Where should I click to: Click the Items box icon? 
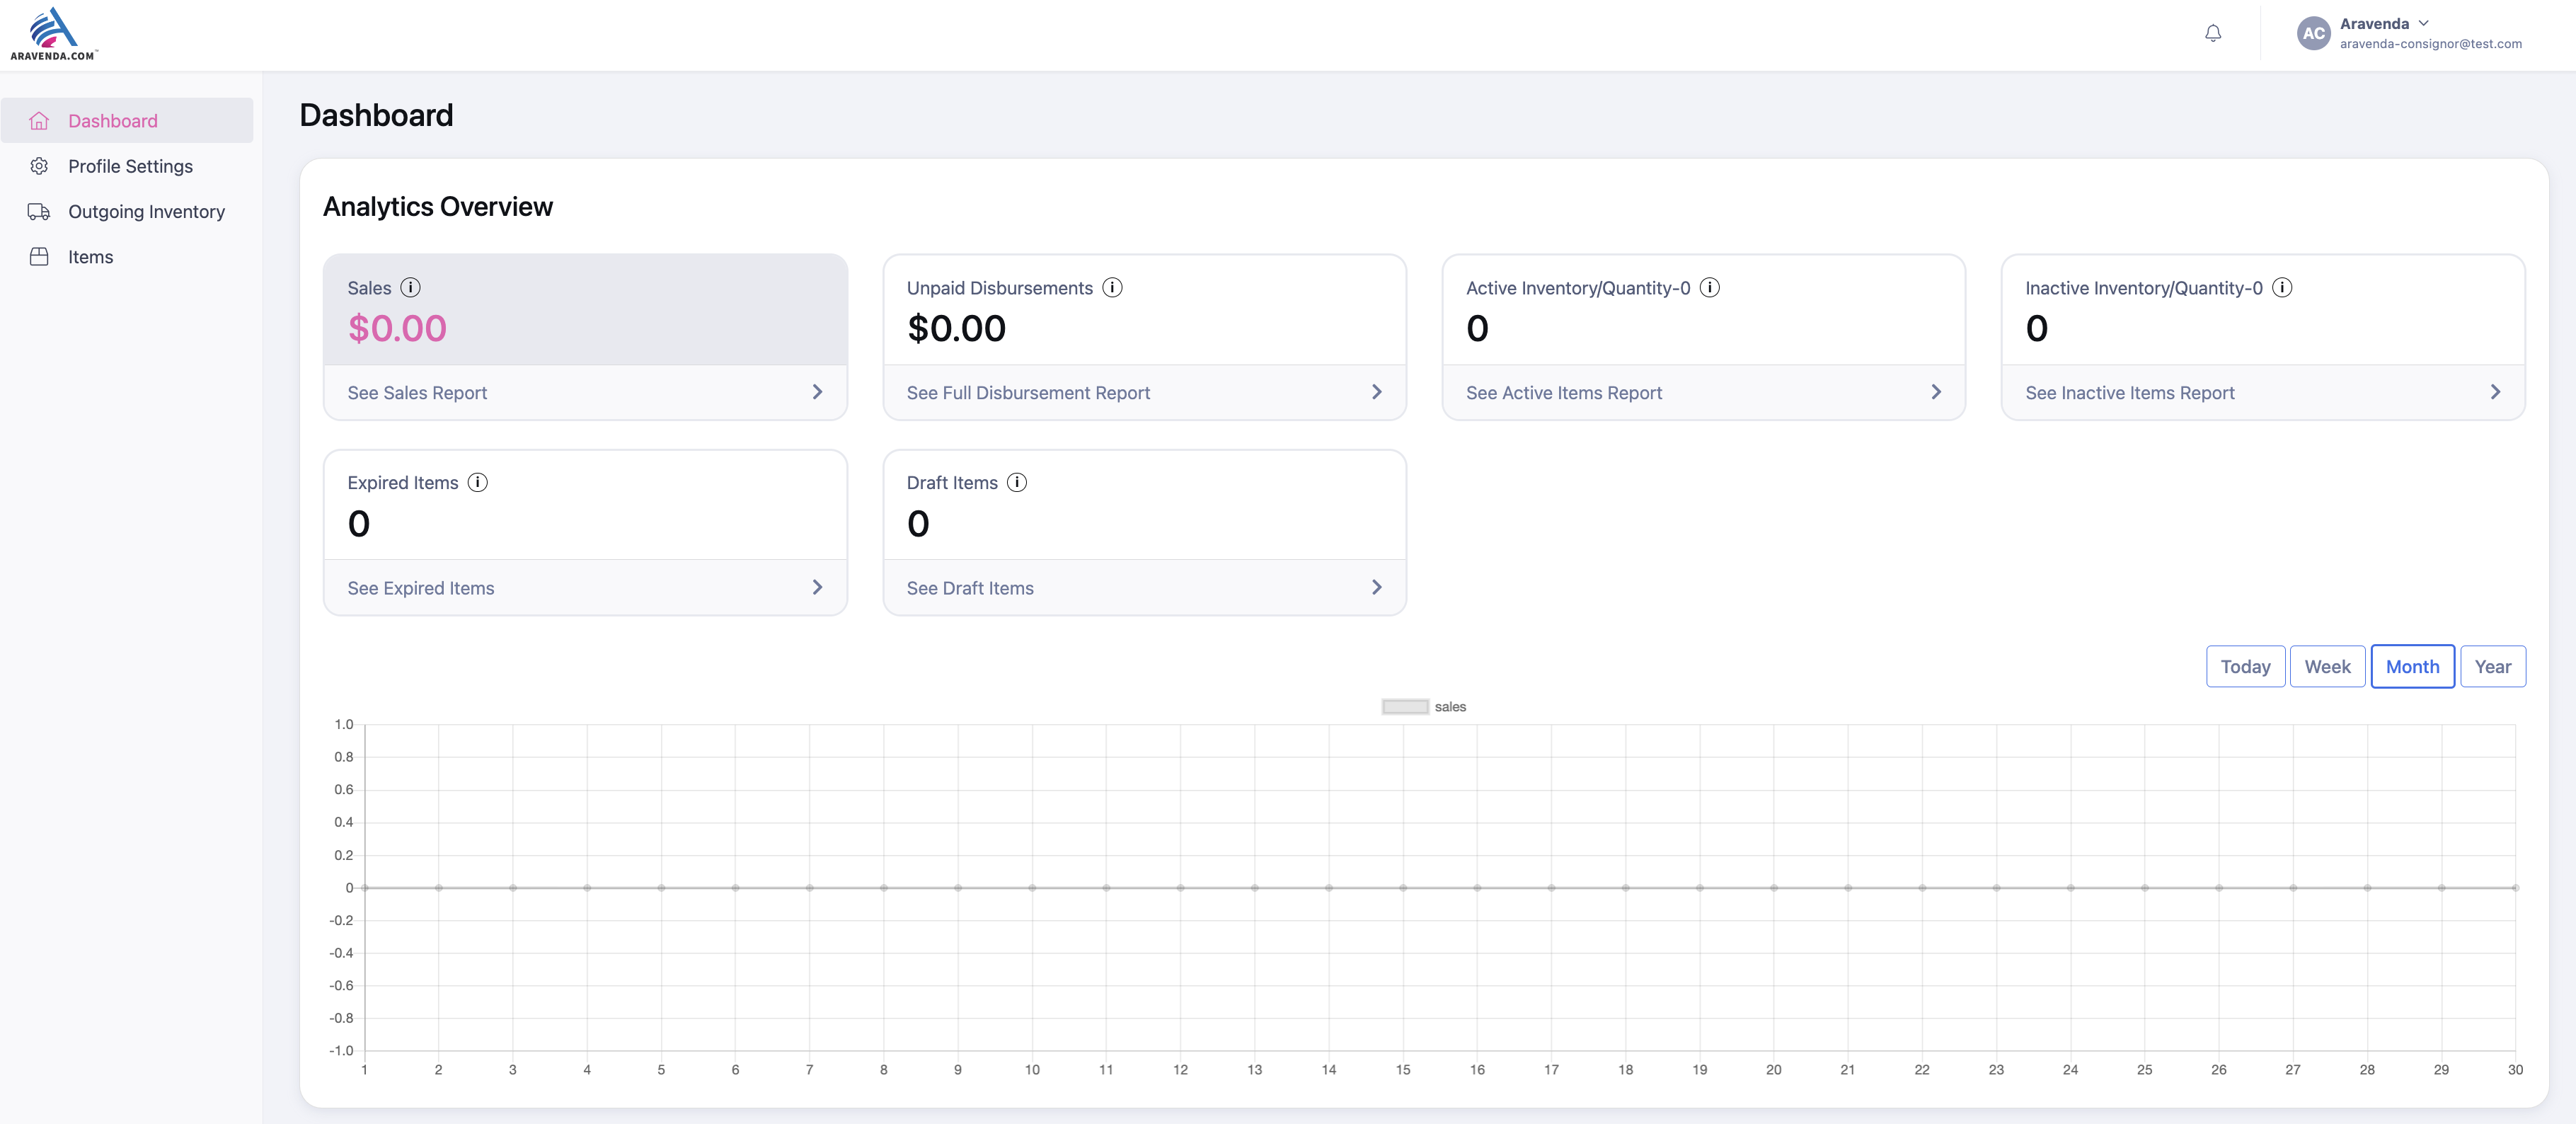point(39,257)
